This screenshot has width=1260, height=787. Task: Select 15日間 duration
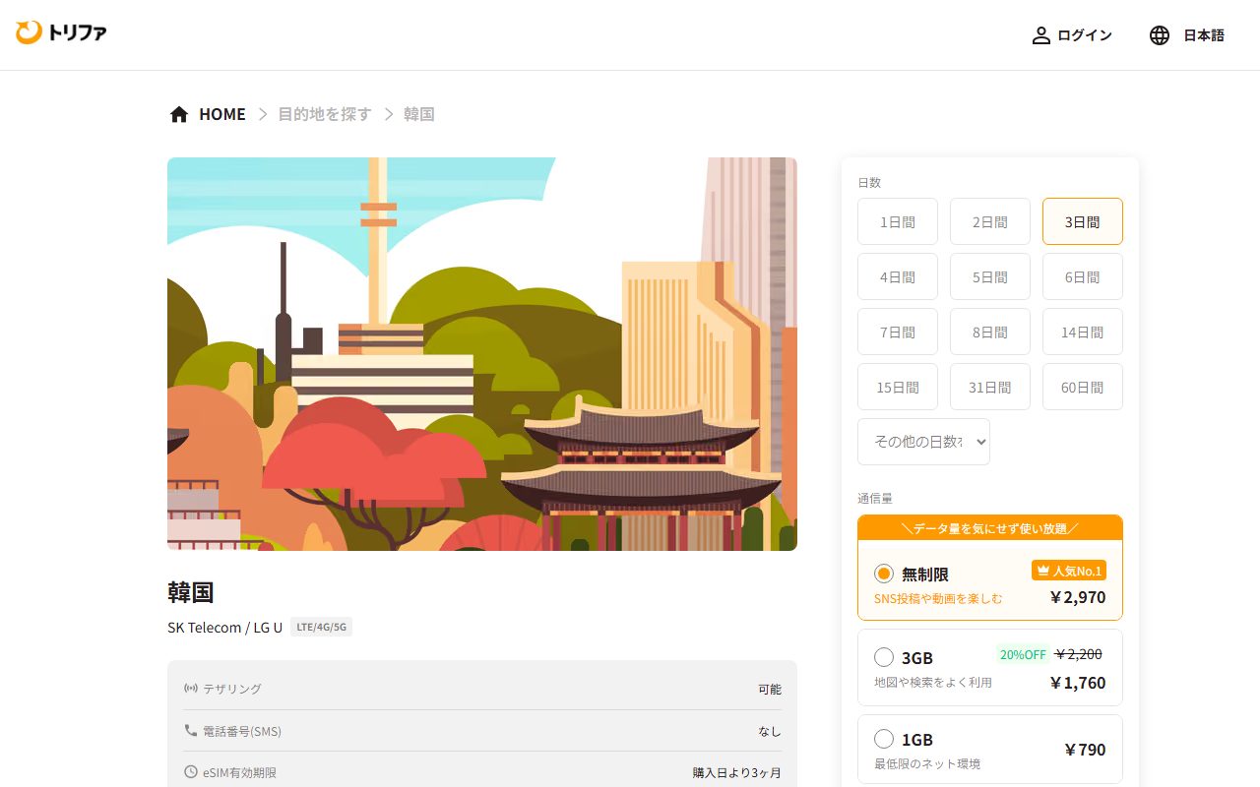pyautogui.click(x=898, y=387)
